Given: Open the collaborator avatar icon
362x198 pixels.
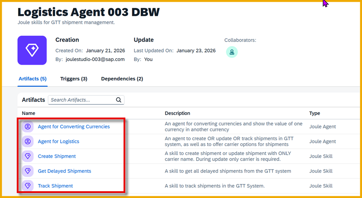Looking at the screenshot, I should click(232, 52).
